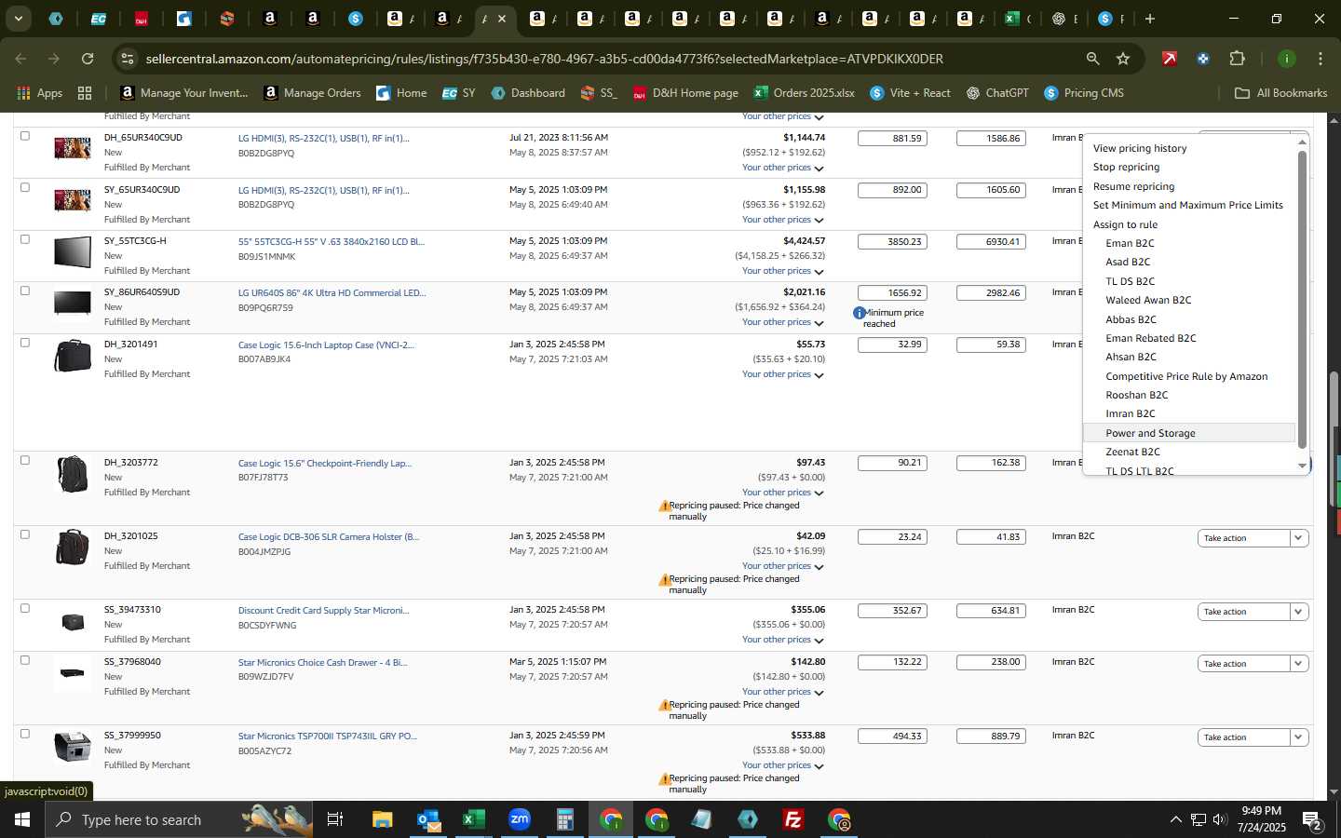The height and width of the screenshot is (838, 1341).
Task: Reload the page with the refresh icon
Action: pyautogui.click(x=88, y=59)
